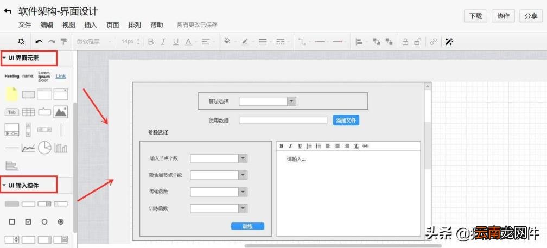Image resolution: width=547 pixels, height=248 pixels.
Task: Open the 文件 menu
Action: pyautogui.click(x=25, y=25)
